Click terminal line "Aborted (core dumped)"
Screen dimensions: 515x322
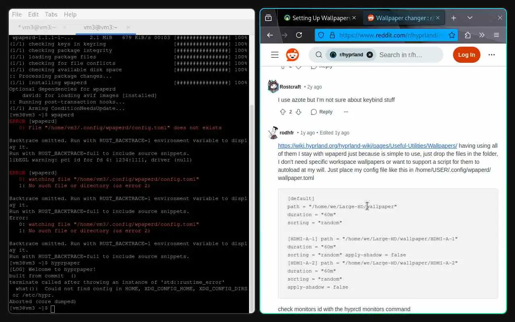coord(43,301)
